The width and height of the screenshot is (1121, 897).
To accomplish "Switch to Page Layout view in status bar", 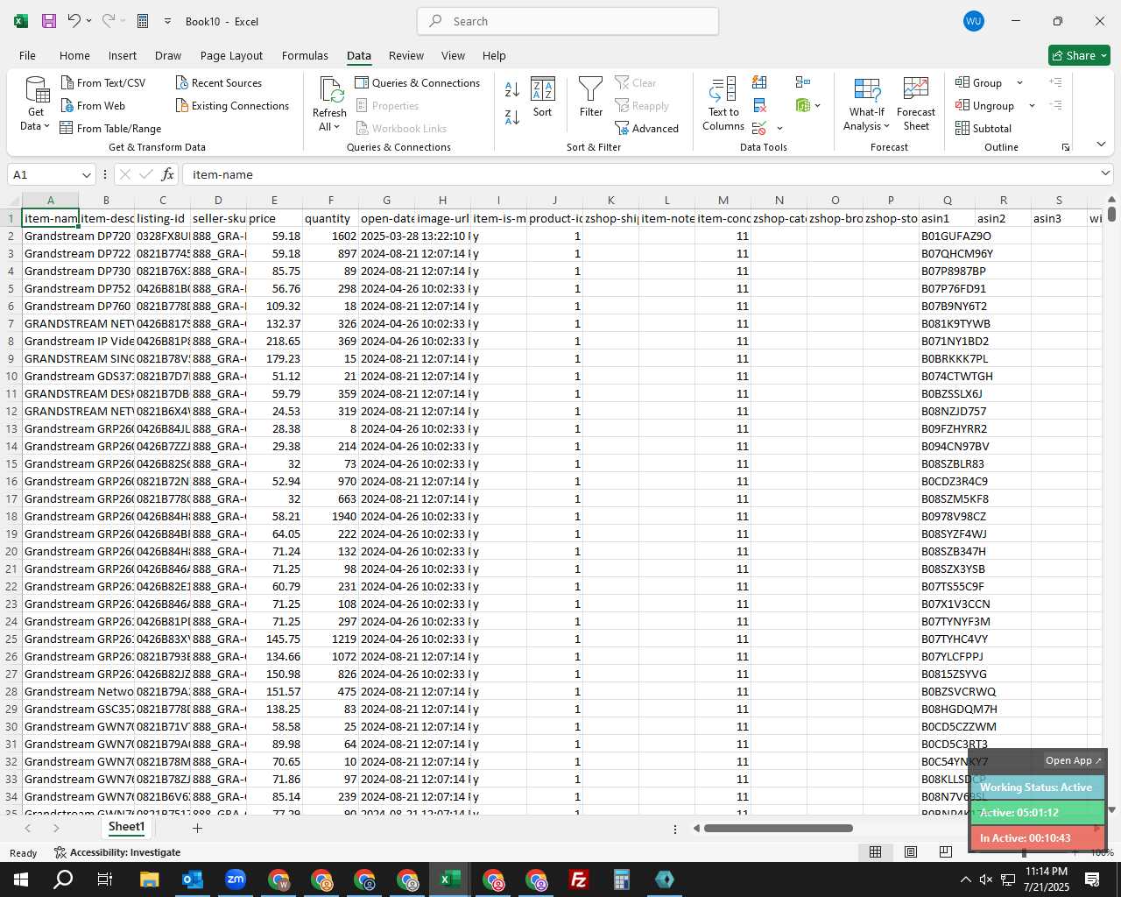I will click(x=911, y=852).
